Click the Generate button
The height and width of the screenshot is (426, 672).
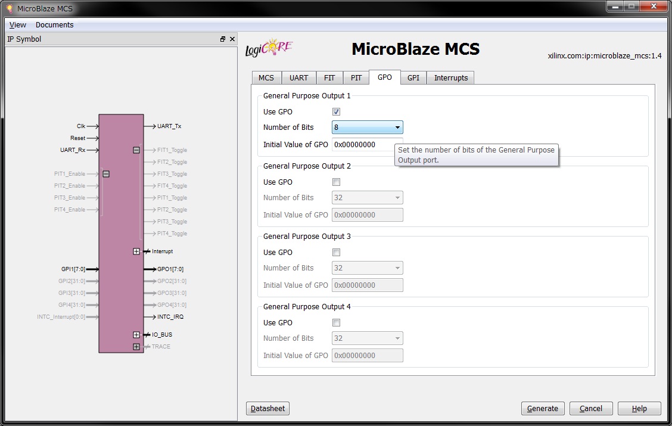tap(542, 408)
